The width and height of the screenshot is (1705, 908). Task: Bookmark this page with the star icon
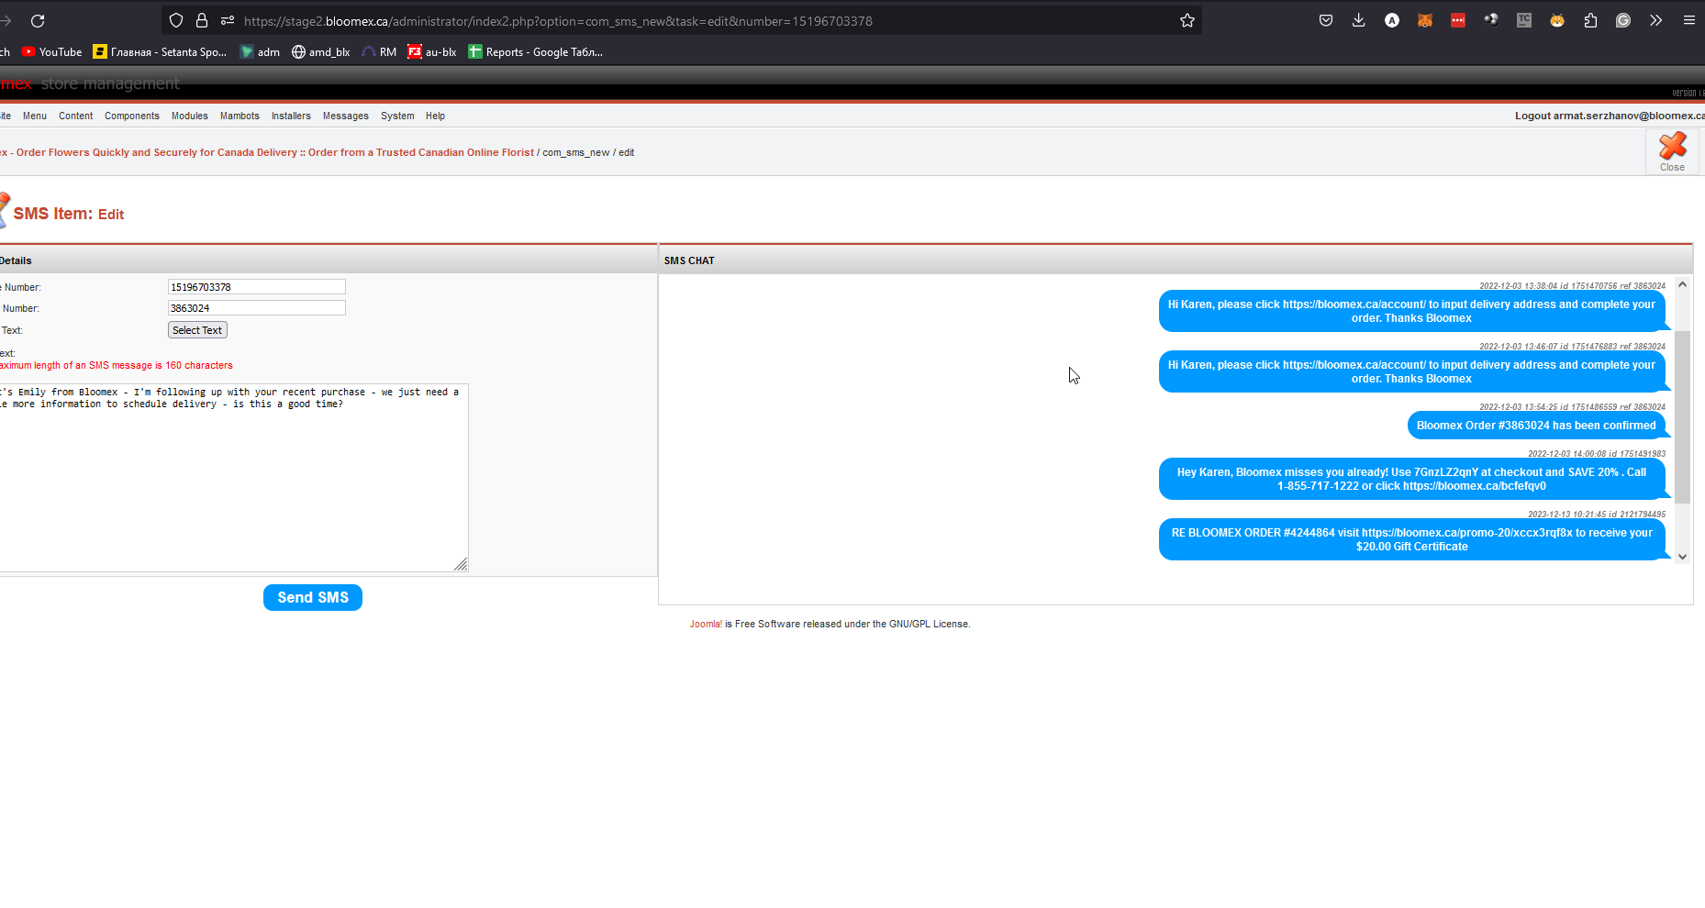pos(1187,20)
